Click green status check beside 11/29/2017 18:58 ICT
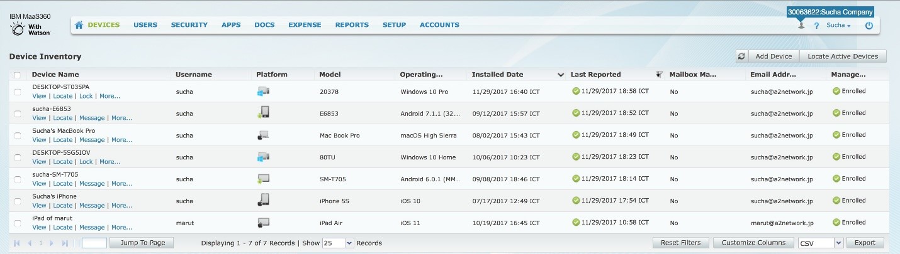The width and height of the screenshot is (900, 254). [576, 91]
